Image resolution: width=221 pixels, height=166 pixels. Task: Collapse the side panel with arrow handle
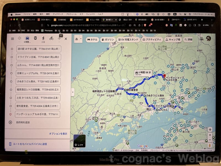[73, 92]
